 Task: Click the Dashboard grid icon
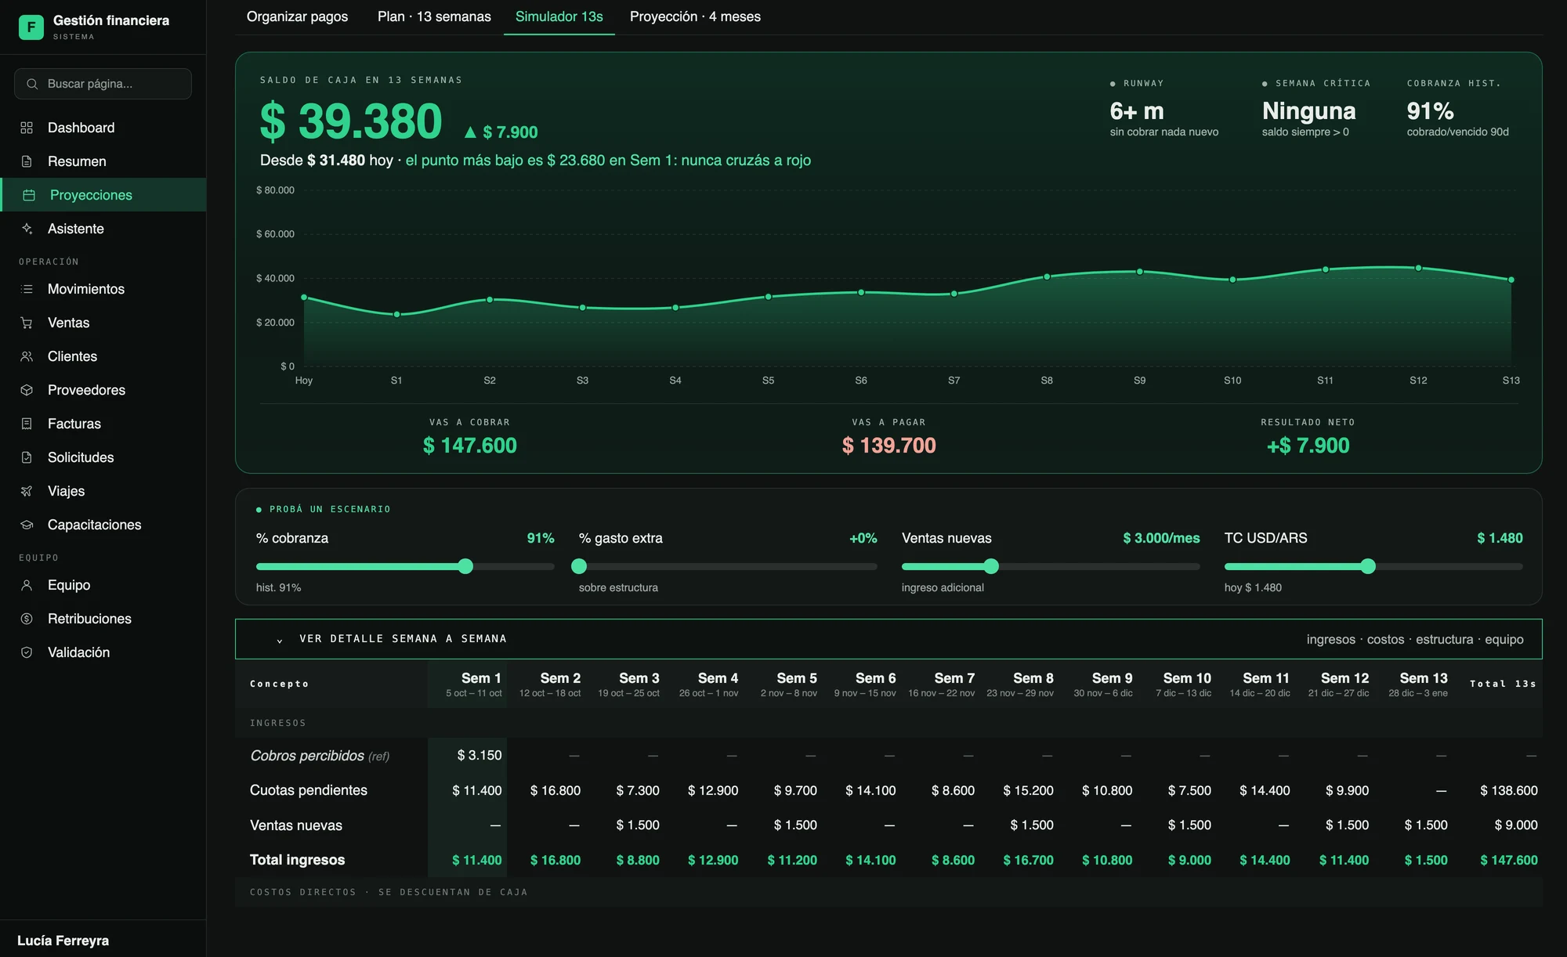coord(27,128)
